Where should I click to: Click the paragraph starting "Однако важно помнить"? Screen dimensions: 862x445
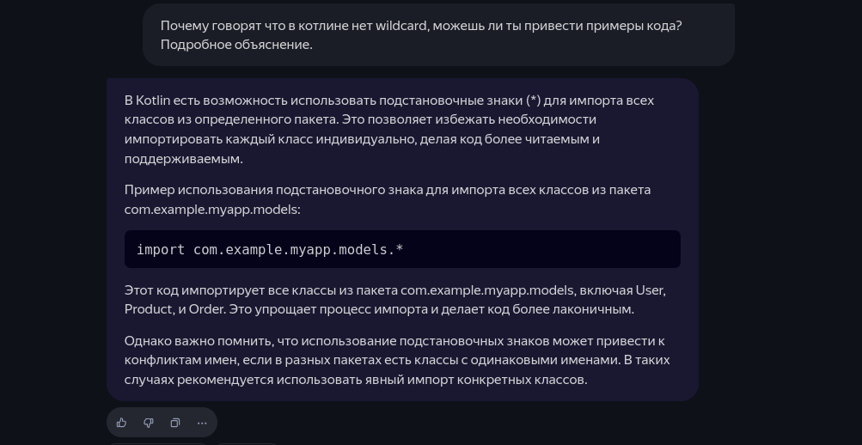coord(397,360)
